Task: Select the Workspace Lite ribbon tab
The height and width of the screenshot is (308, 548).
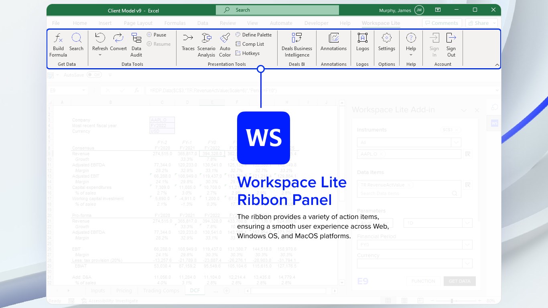Action: click(381, 23)
